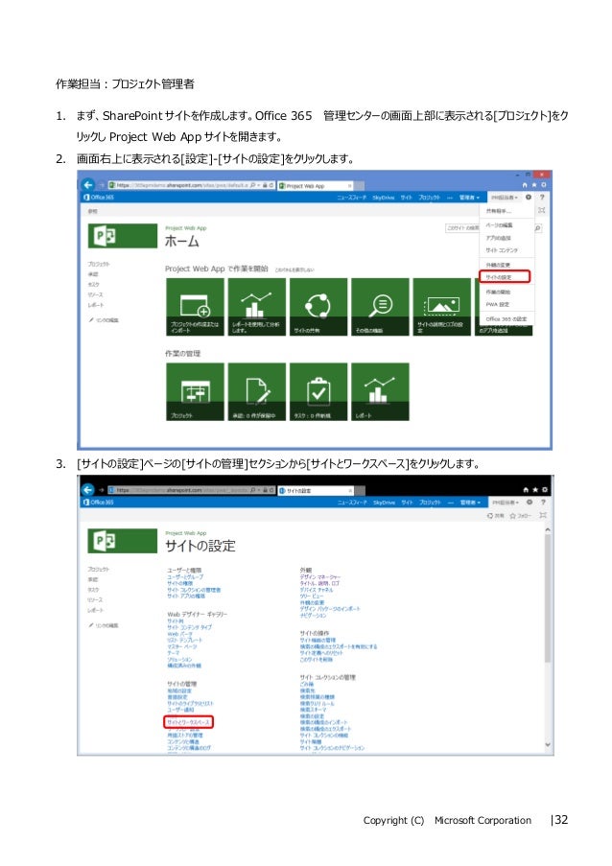Click the focus content icon in Site Settings window
Image resolution: width=612 pixels, height=866 pixels.
tap(543, 515)
